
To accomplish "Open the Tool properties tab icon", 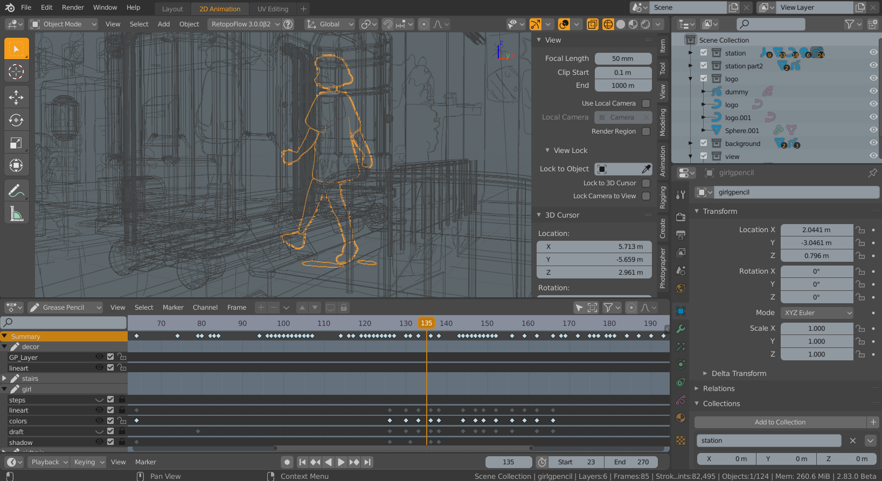I will click(x=681, y=194).
